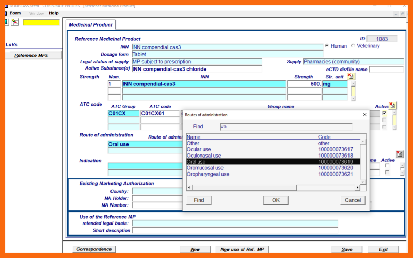Viewport: 413px width, 258px height.
Task: Close the Routes of administration dialog
Action: click(x=364, y=115)
